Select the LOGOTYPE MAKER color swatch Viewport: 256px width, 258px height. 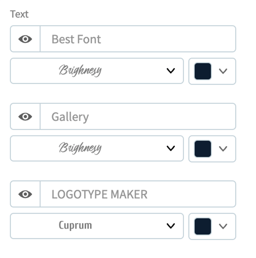(x=203, y=226)
